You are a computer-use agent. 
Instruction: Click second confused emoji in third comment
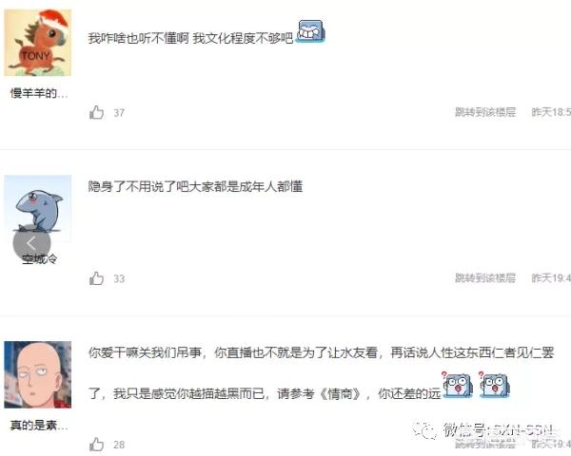tap(494, 385)
